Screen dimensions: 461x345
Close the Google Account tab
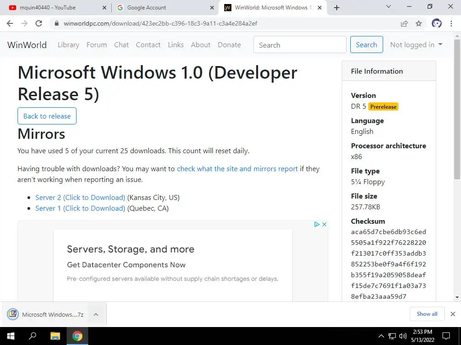[x=212, y=8]
